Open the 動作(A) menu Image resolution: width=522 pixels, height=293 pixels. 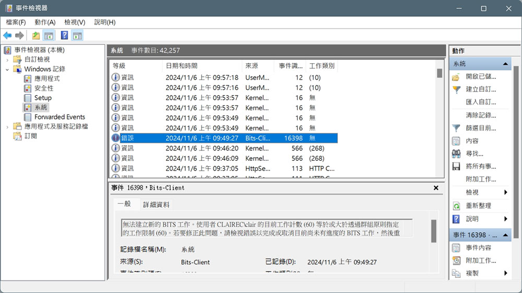point(45,22)
